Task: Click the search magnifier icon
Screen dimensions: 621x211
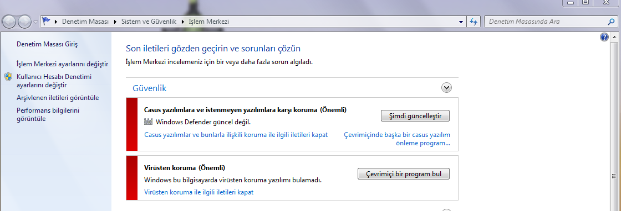Action: click(611, 22)
